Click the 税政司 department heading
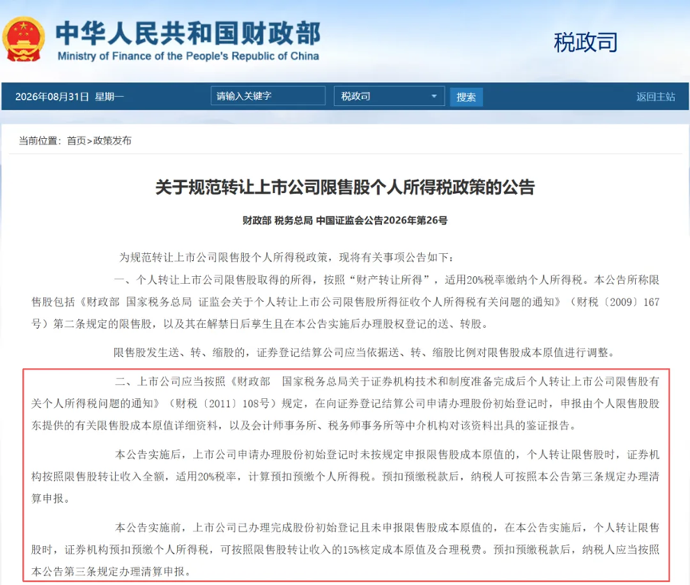This screenshot has height=585, width=690. (x=586, y=42)
